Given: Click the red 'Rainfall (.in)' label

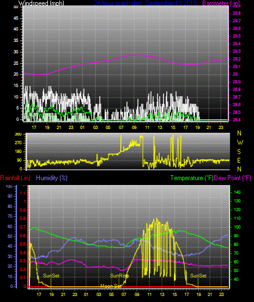Looking at the screenshot, I should point(15,178).
